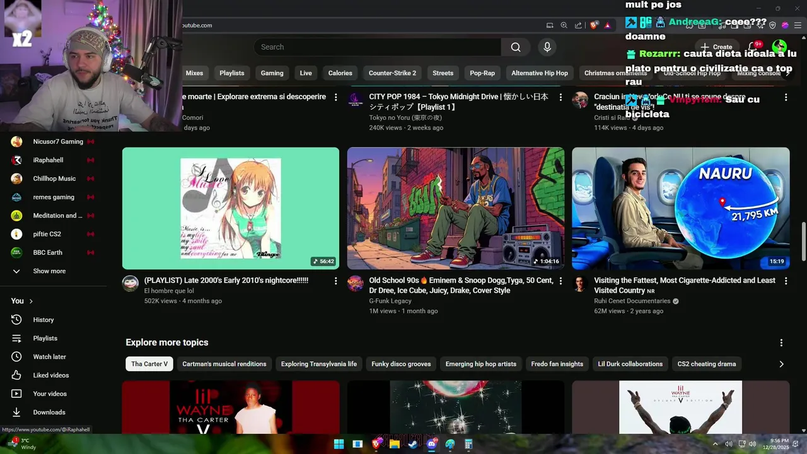Open NAURU globe thumbnail video
Screen dimensions: 807x454
pyautogui.click(x=681, y=209)
